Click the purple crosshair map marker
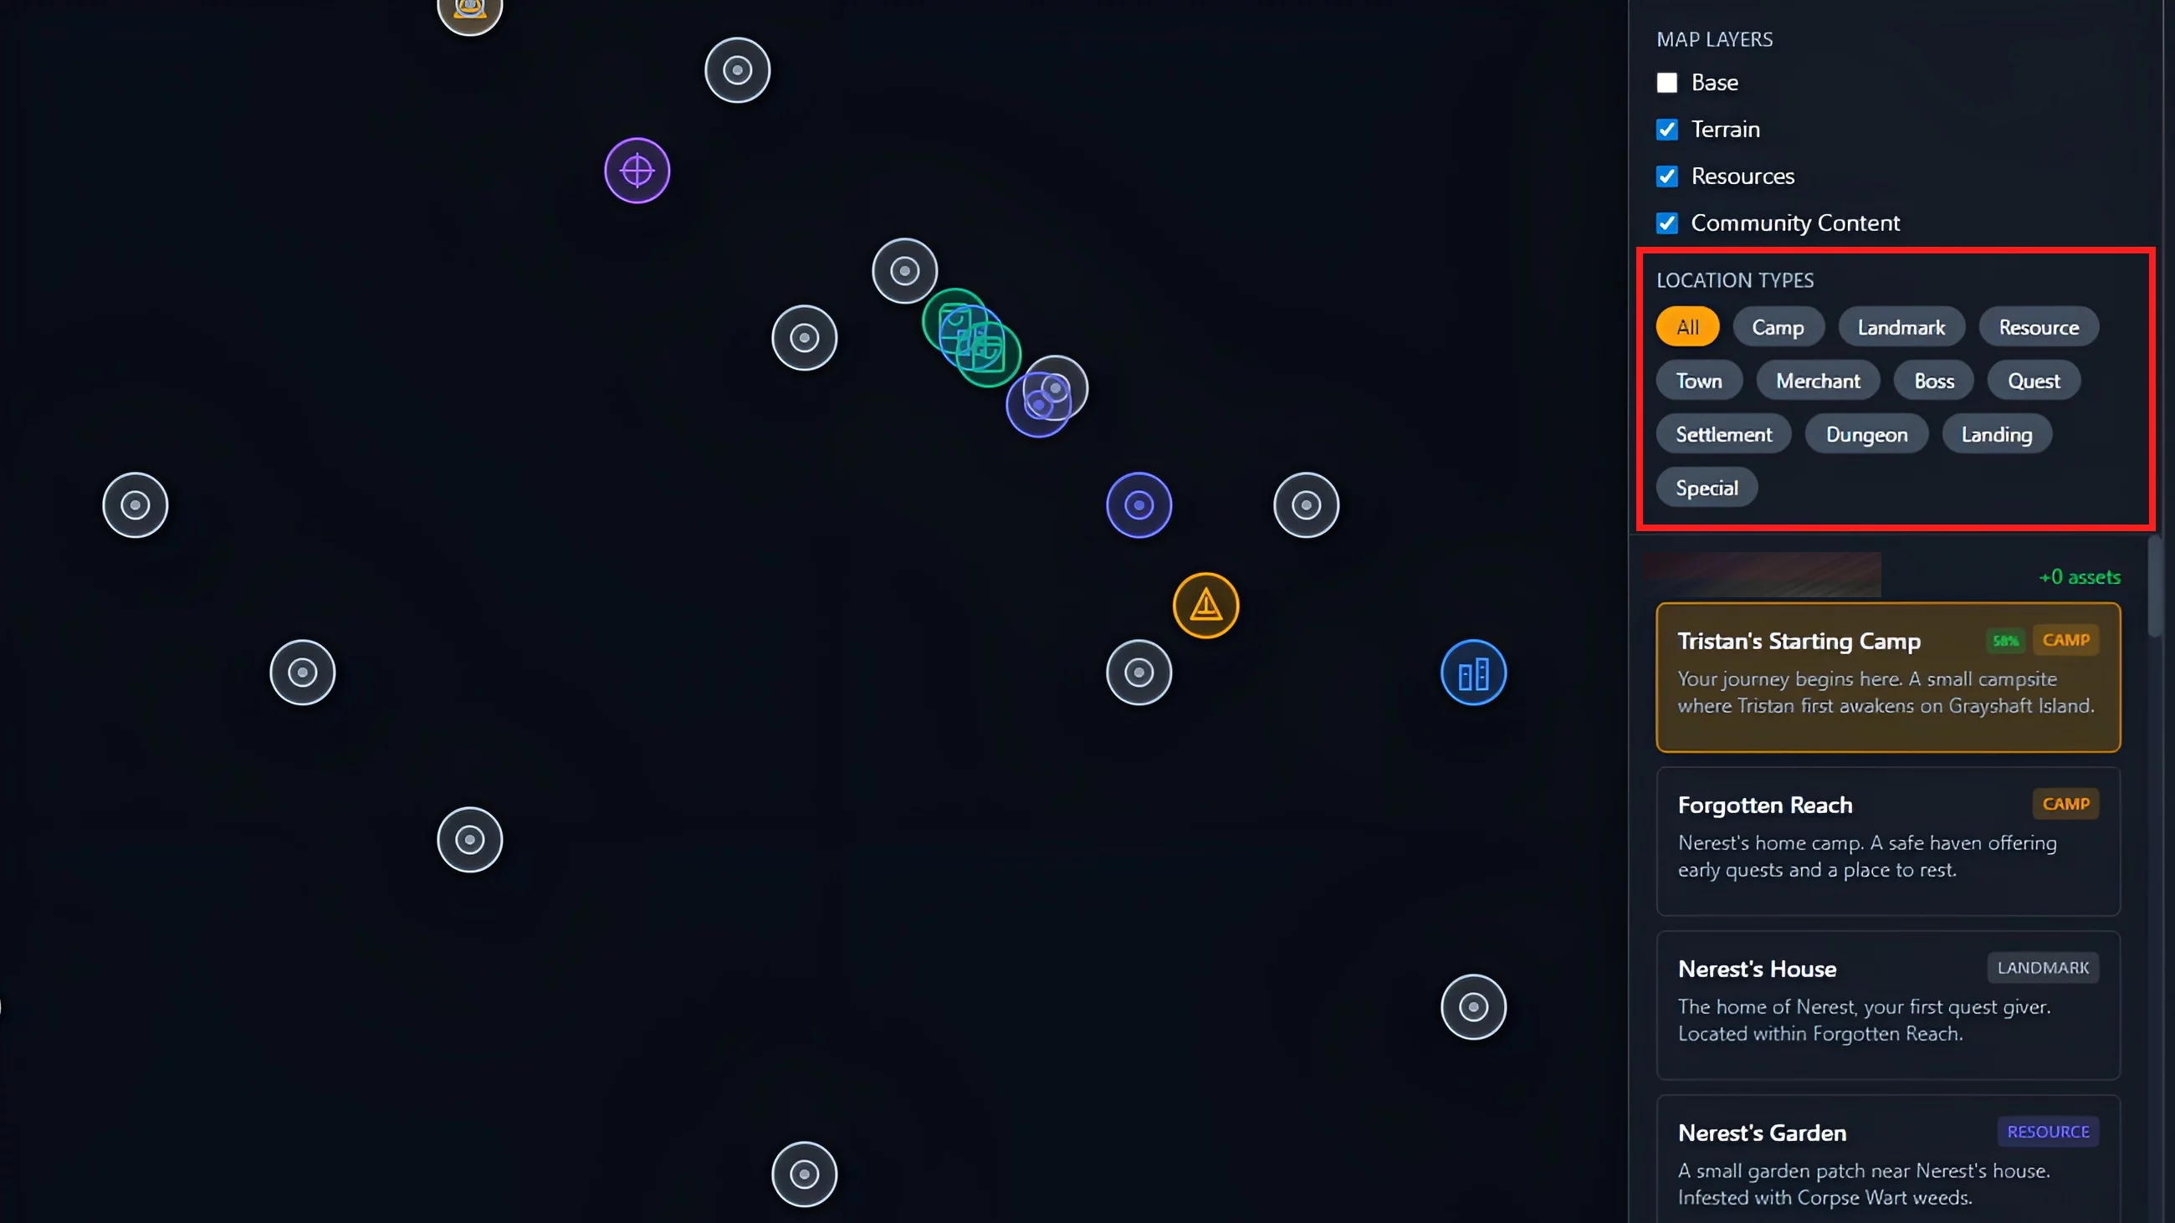 [637, 171]
